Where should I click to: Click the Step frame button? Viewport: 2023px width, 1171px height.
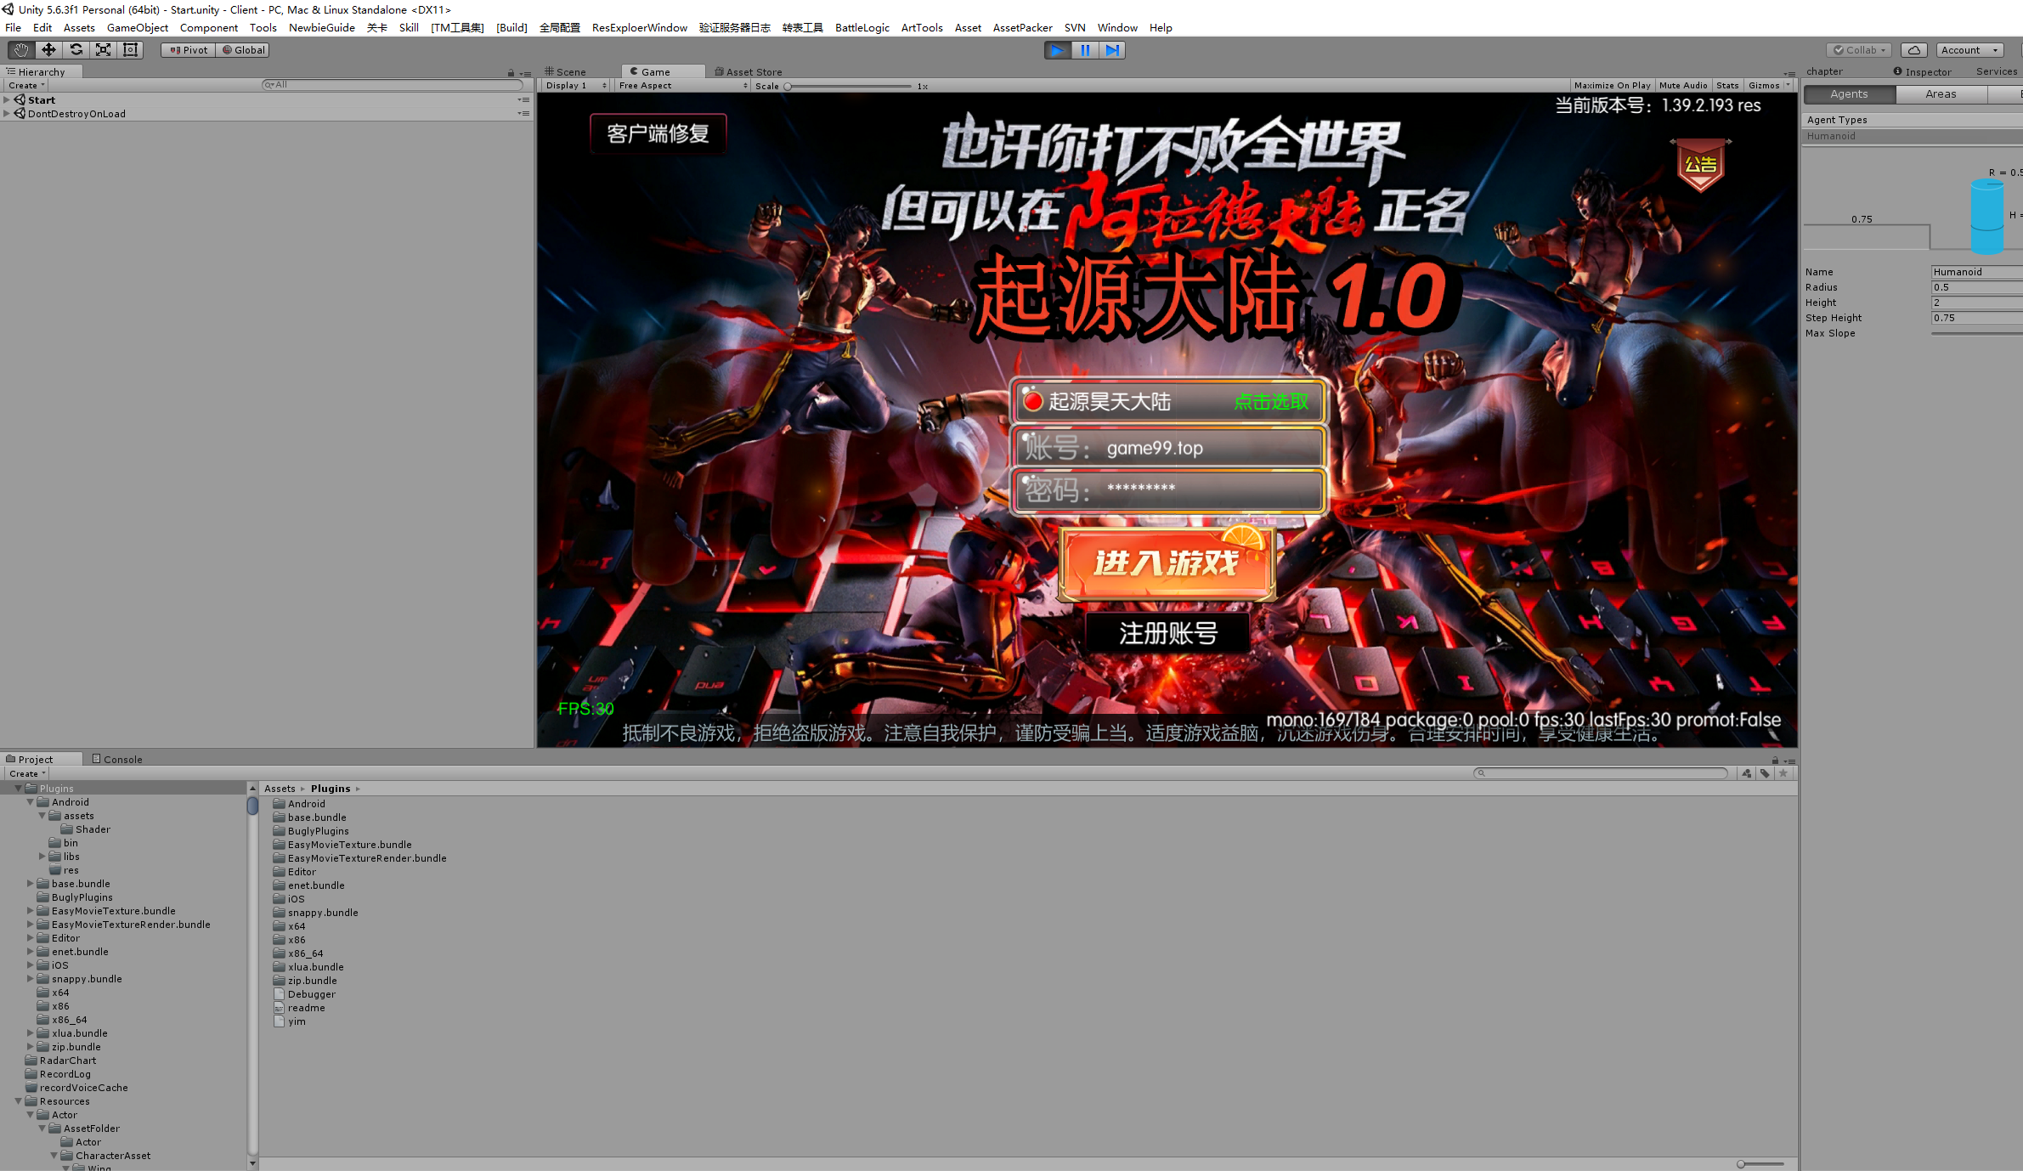click(1112, 50)
